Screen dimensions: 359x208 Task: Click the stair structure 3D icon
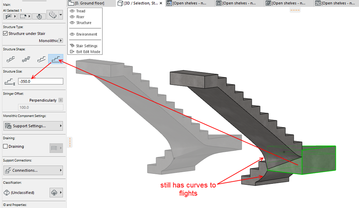click(53, 15)
